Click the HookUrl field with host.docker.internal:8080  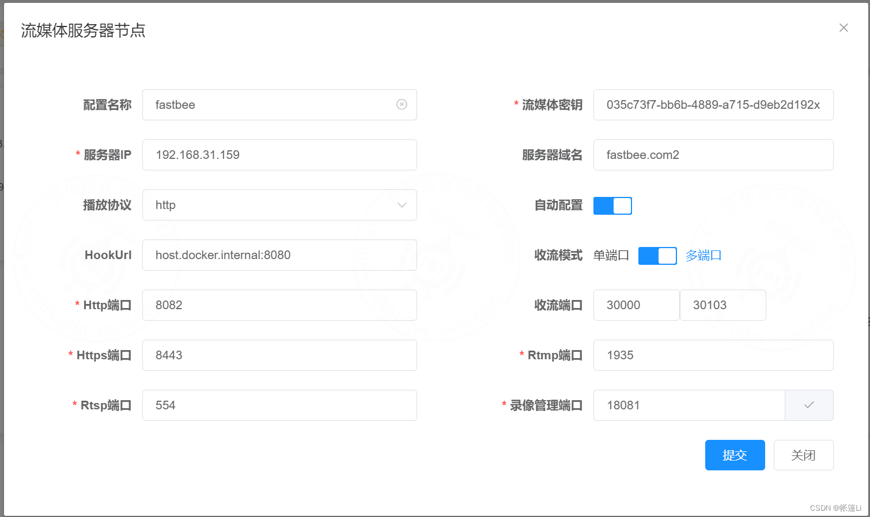[x=279, y=255]
